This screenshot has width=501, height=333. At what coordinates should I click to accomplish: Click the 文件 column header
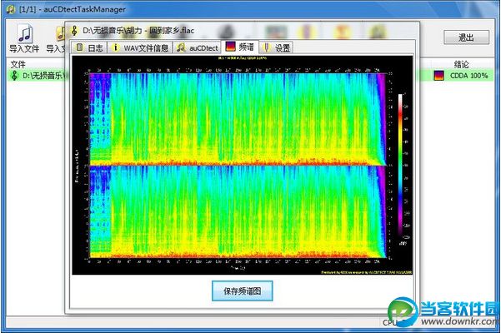click(18, 64)
